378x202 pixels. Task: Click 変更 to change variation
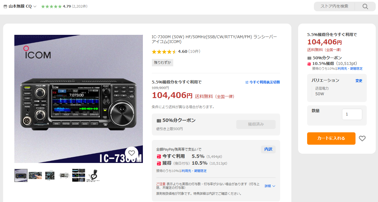(x=359, y=81)
